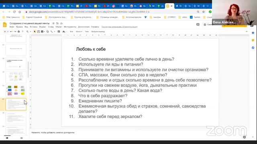Select the line tool
257x144 pixels.
(x=52, y=32)
